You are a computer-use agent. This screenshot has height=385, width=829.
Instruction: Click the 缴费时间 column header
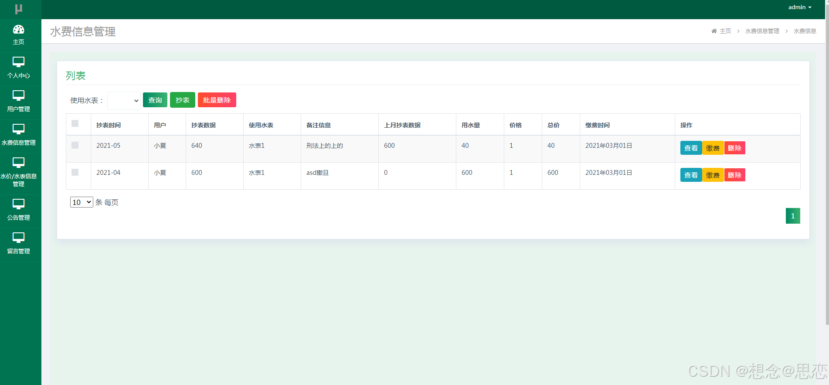(x=598, y=125)
